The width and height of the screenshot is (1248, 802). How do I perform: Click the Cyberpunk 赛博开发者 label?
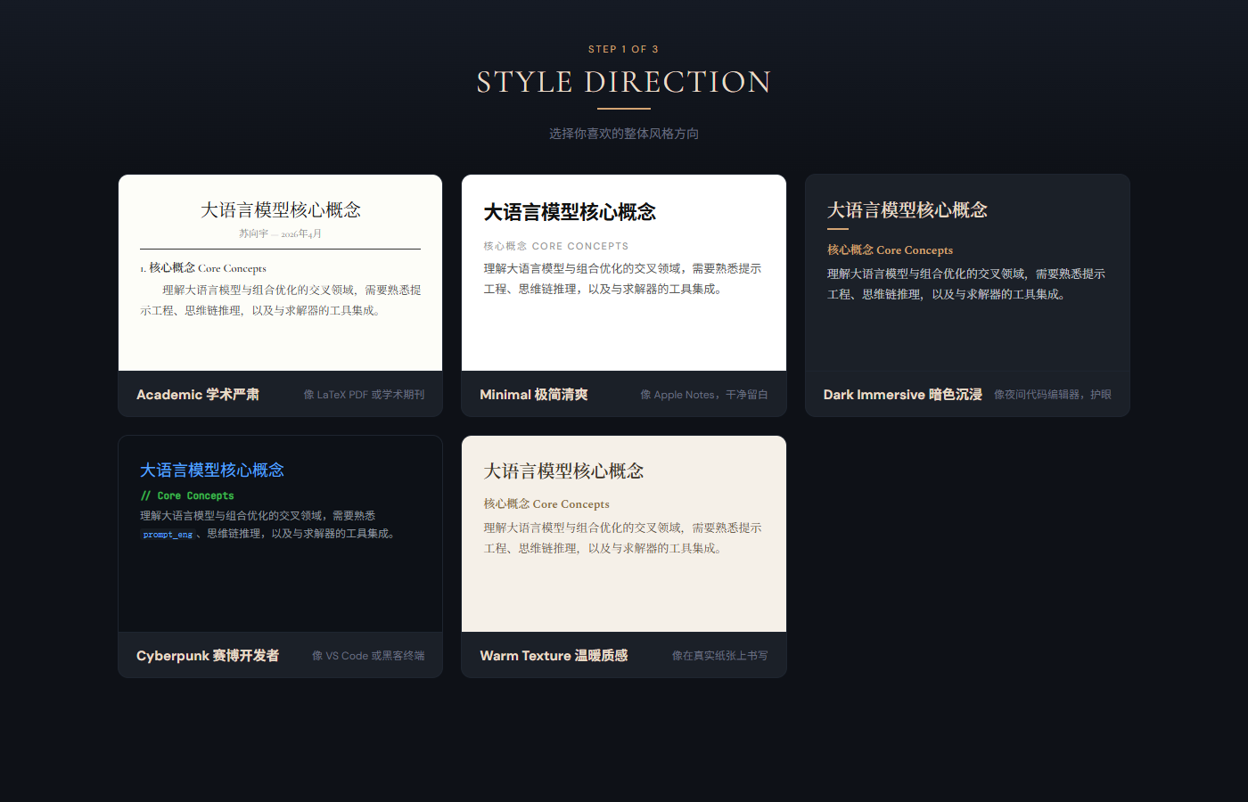pos(207,655)
